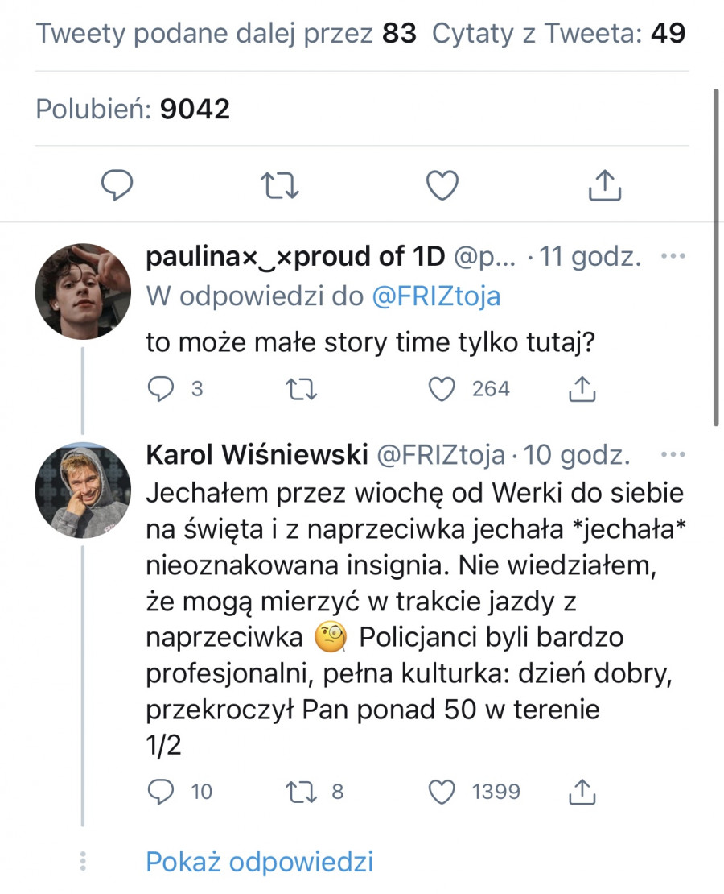View quote tweets "Cytaty z Tweeta"

558,34
